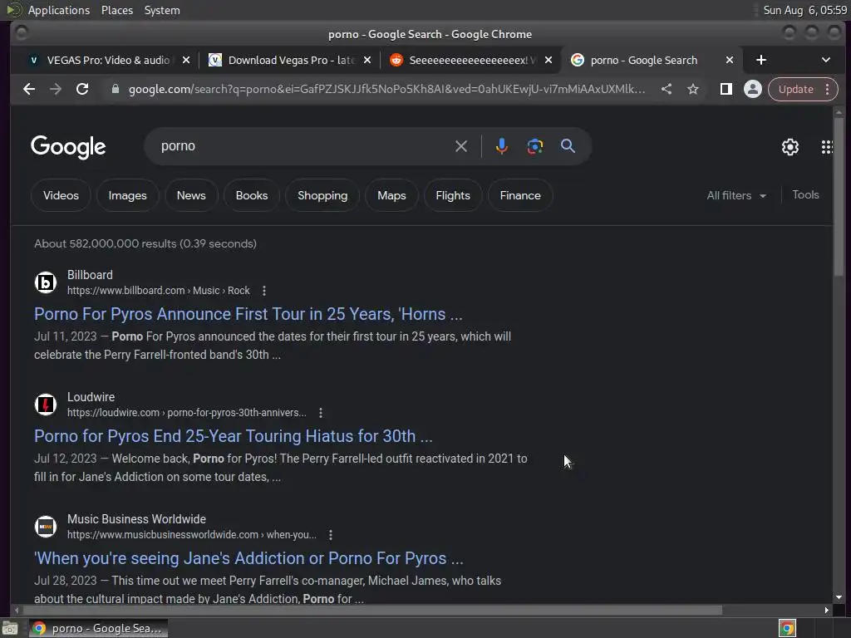Clear the search box with the X
Image resolution: width=851 pixels, height=638 pixels.
coord(460,146)
